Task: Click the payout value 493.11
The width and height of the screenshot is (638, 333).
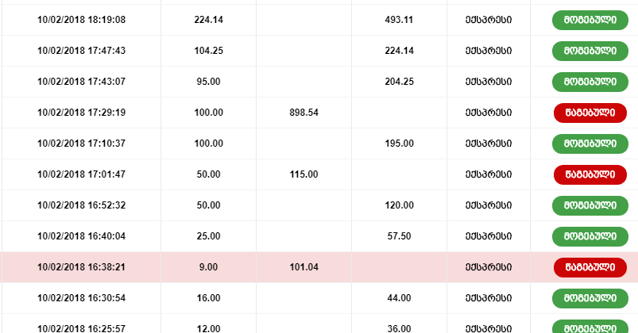Action: click(399, 20)
